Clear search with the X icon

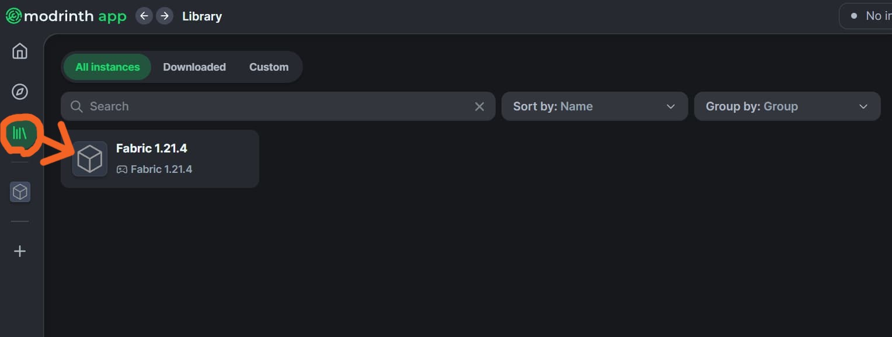pyautogui.click(x=479, y=106)
